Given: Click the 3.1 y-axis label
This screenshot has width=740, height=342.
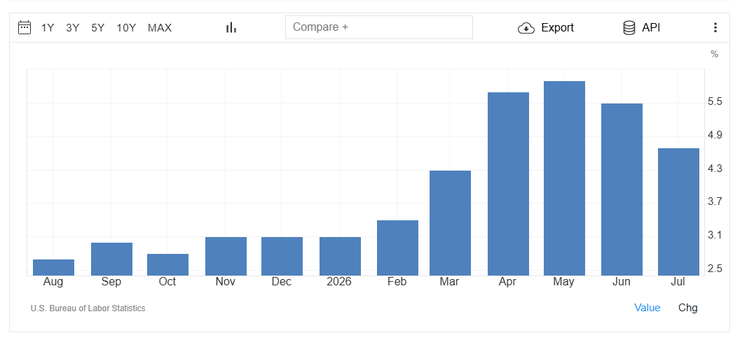Looking at the screenshot, I should pyautogui.click(x=715, y=236).
